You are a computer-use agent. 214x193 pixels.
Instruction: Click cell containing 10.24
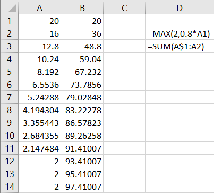(39, 59)
